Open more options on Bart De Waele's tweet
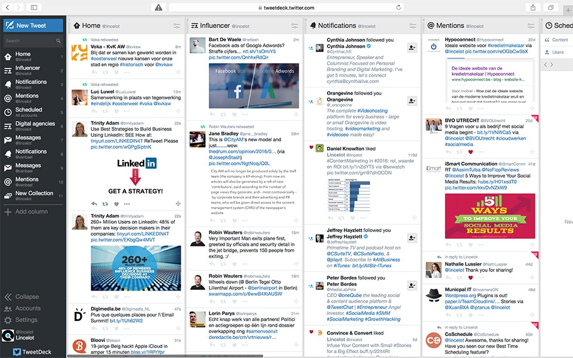The width and height of the screenshot is (573, 358). tap(245, 115)
